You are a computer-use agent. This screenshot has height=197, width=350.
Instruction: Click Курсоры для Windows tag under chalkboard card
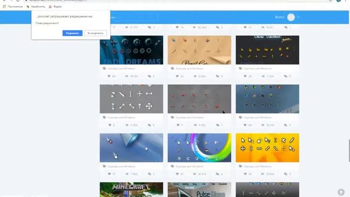coord(258,68)
